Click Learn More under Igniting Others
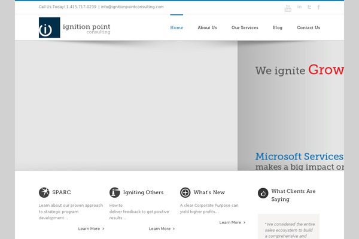Image resolution: width=359 pixels, height=239 pixels. (162, 229)
